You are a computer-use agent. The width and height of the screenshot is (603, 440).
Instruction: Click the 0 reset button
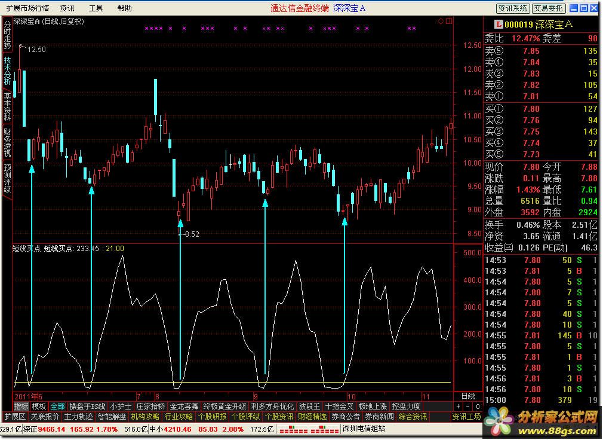pos(478,407)
